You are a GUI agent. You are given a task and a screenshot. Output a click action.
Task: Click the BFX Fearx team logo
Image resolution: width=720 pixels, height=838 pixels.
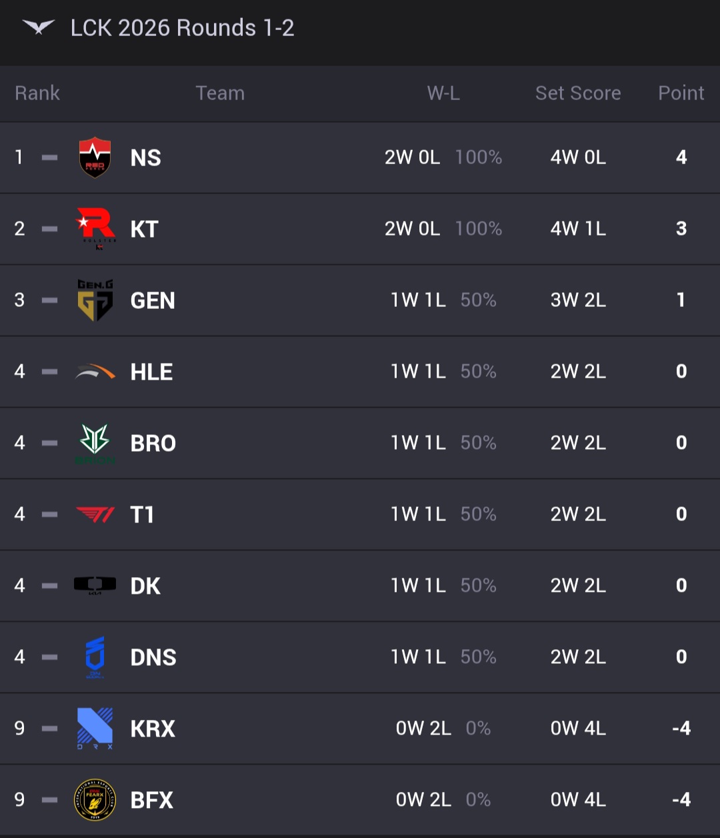tap(95, 800)
